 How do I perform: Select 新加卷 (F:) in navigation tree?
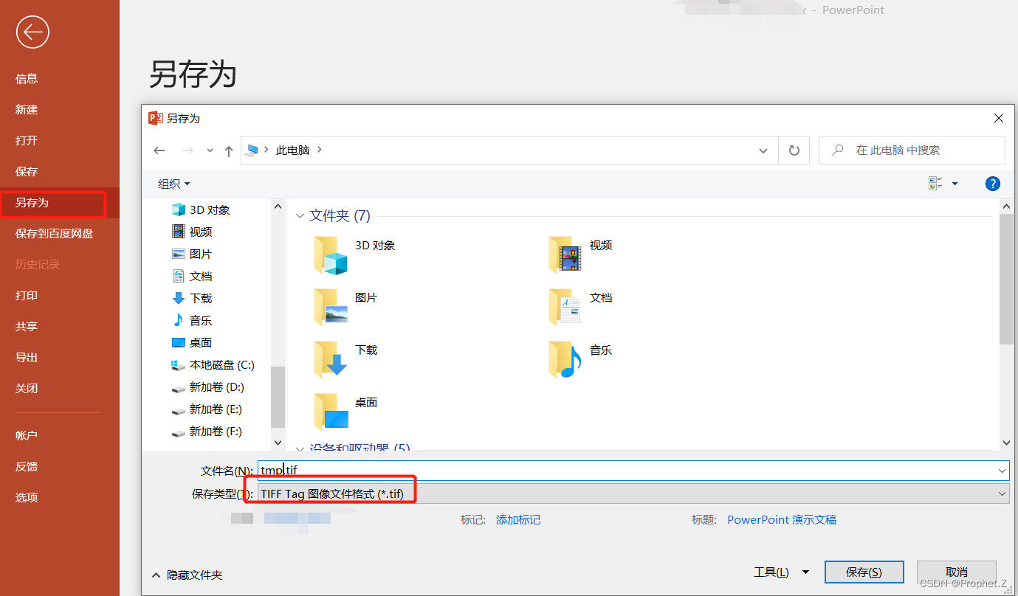coord(207,431)
